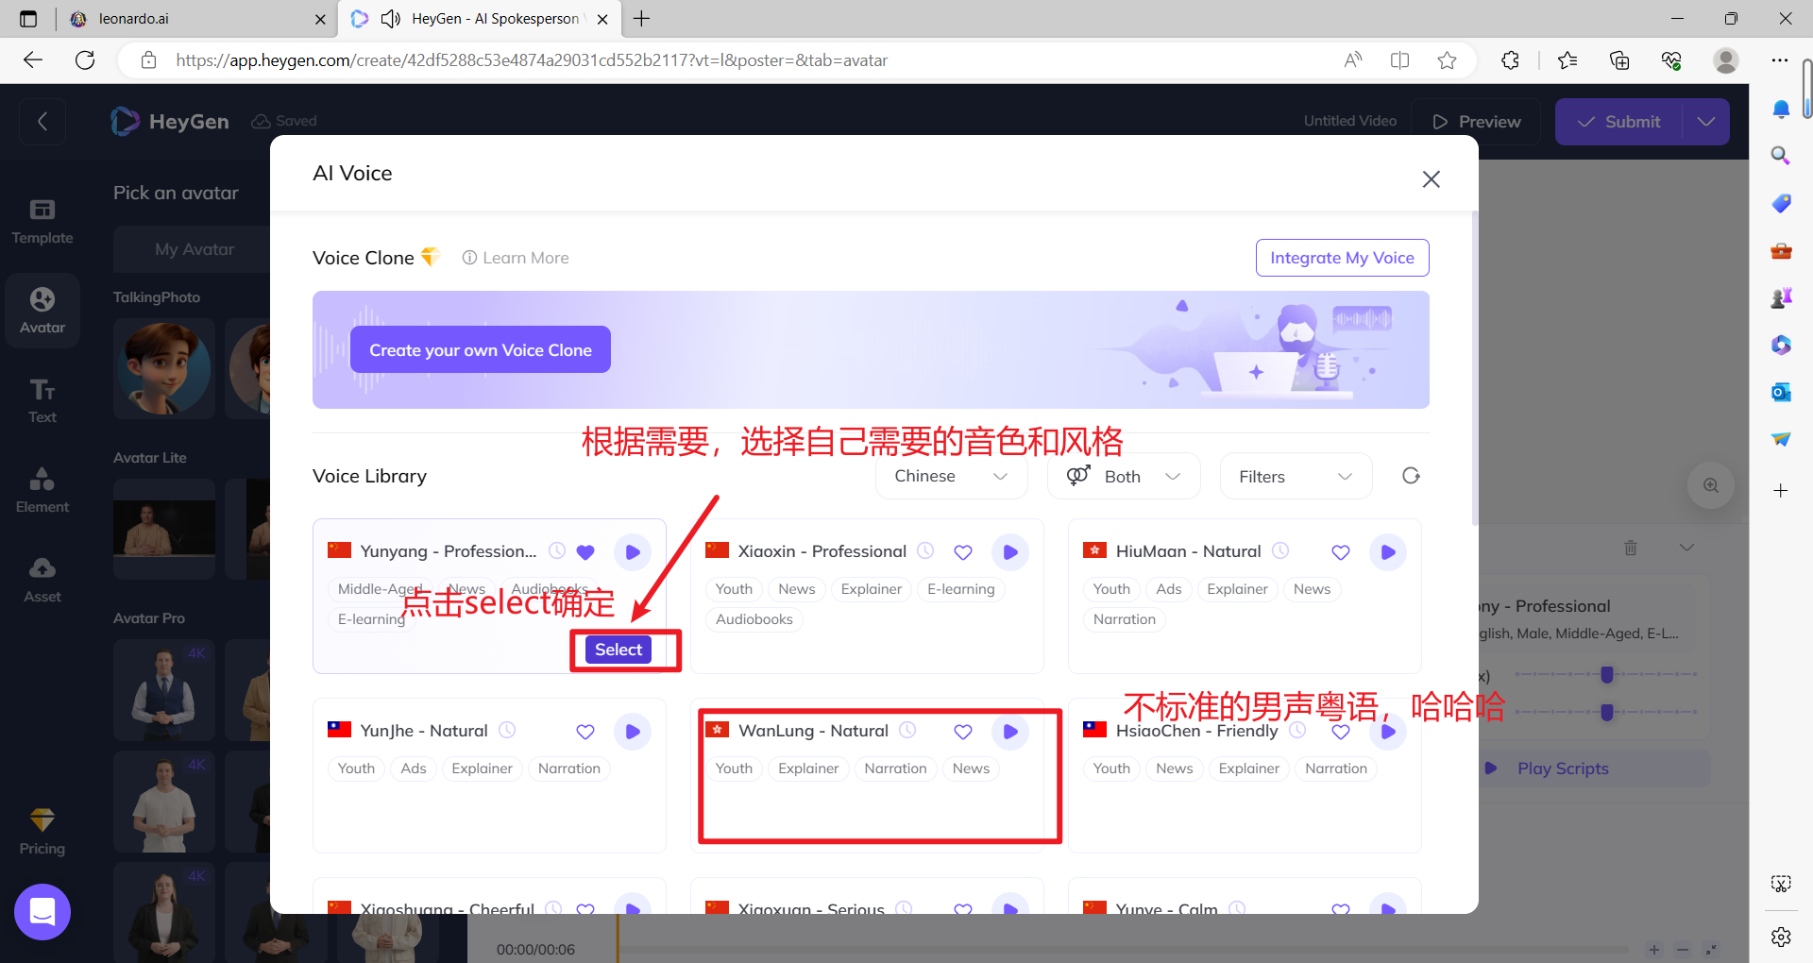Viewport: 1813px width, 963px height.
Task: Open the Avatar sidebar tab
Action: 42,312
